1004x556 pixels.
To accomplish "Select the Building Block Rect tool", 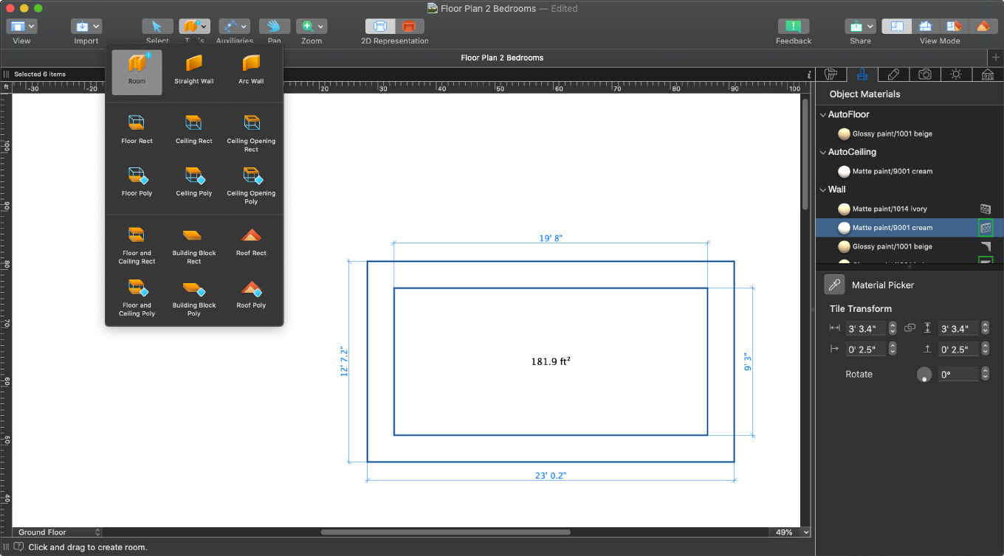I will pyautogui.click(x=193, y=243).
